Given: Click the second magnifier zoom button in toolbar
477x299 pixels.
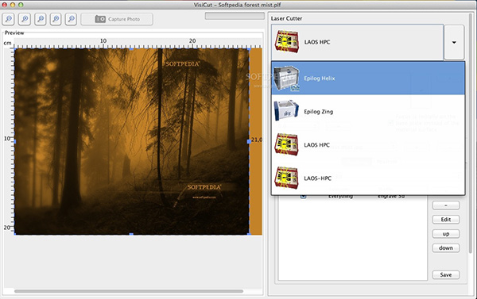Looking at the screenshot, I should pos(25,19).
